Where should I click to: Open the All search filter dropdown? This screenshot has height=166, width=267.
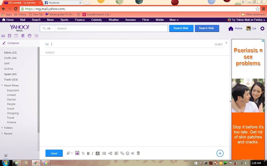(48, 28)
